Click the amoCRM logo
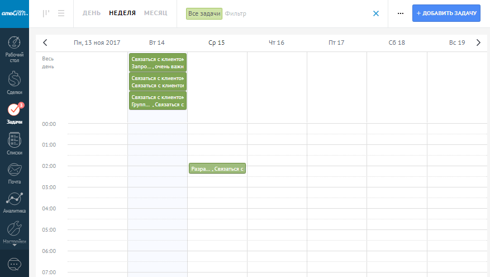This screenshot has height=277, width=490. 15,13
